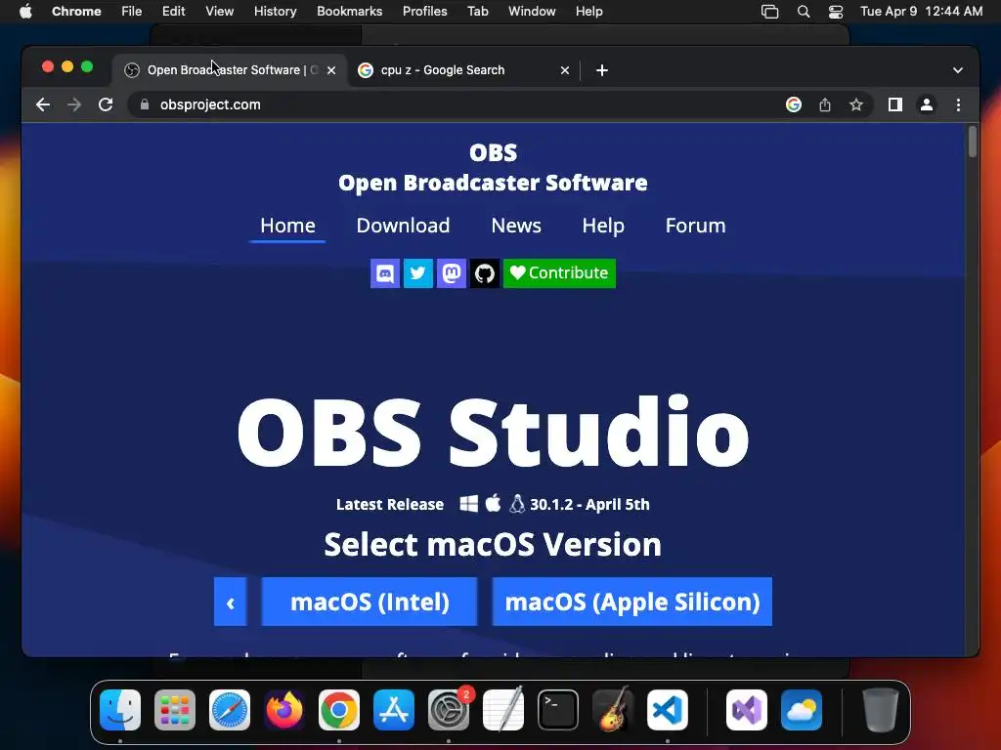Open Launchpad from the Dock
1001x750 pixels.
click(x=175, y=710)
